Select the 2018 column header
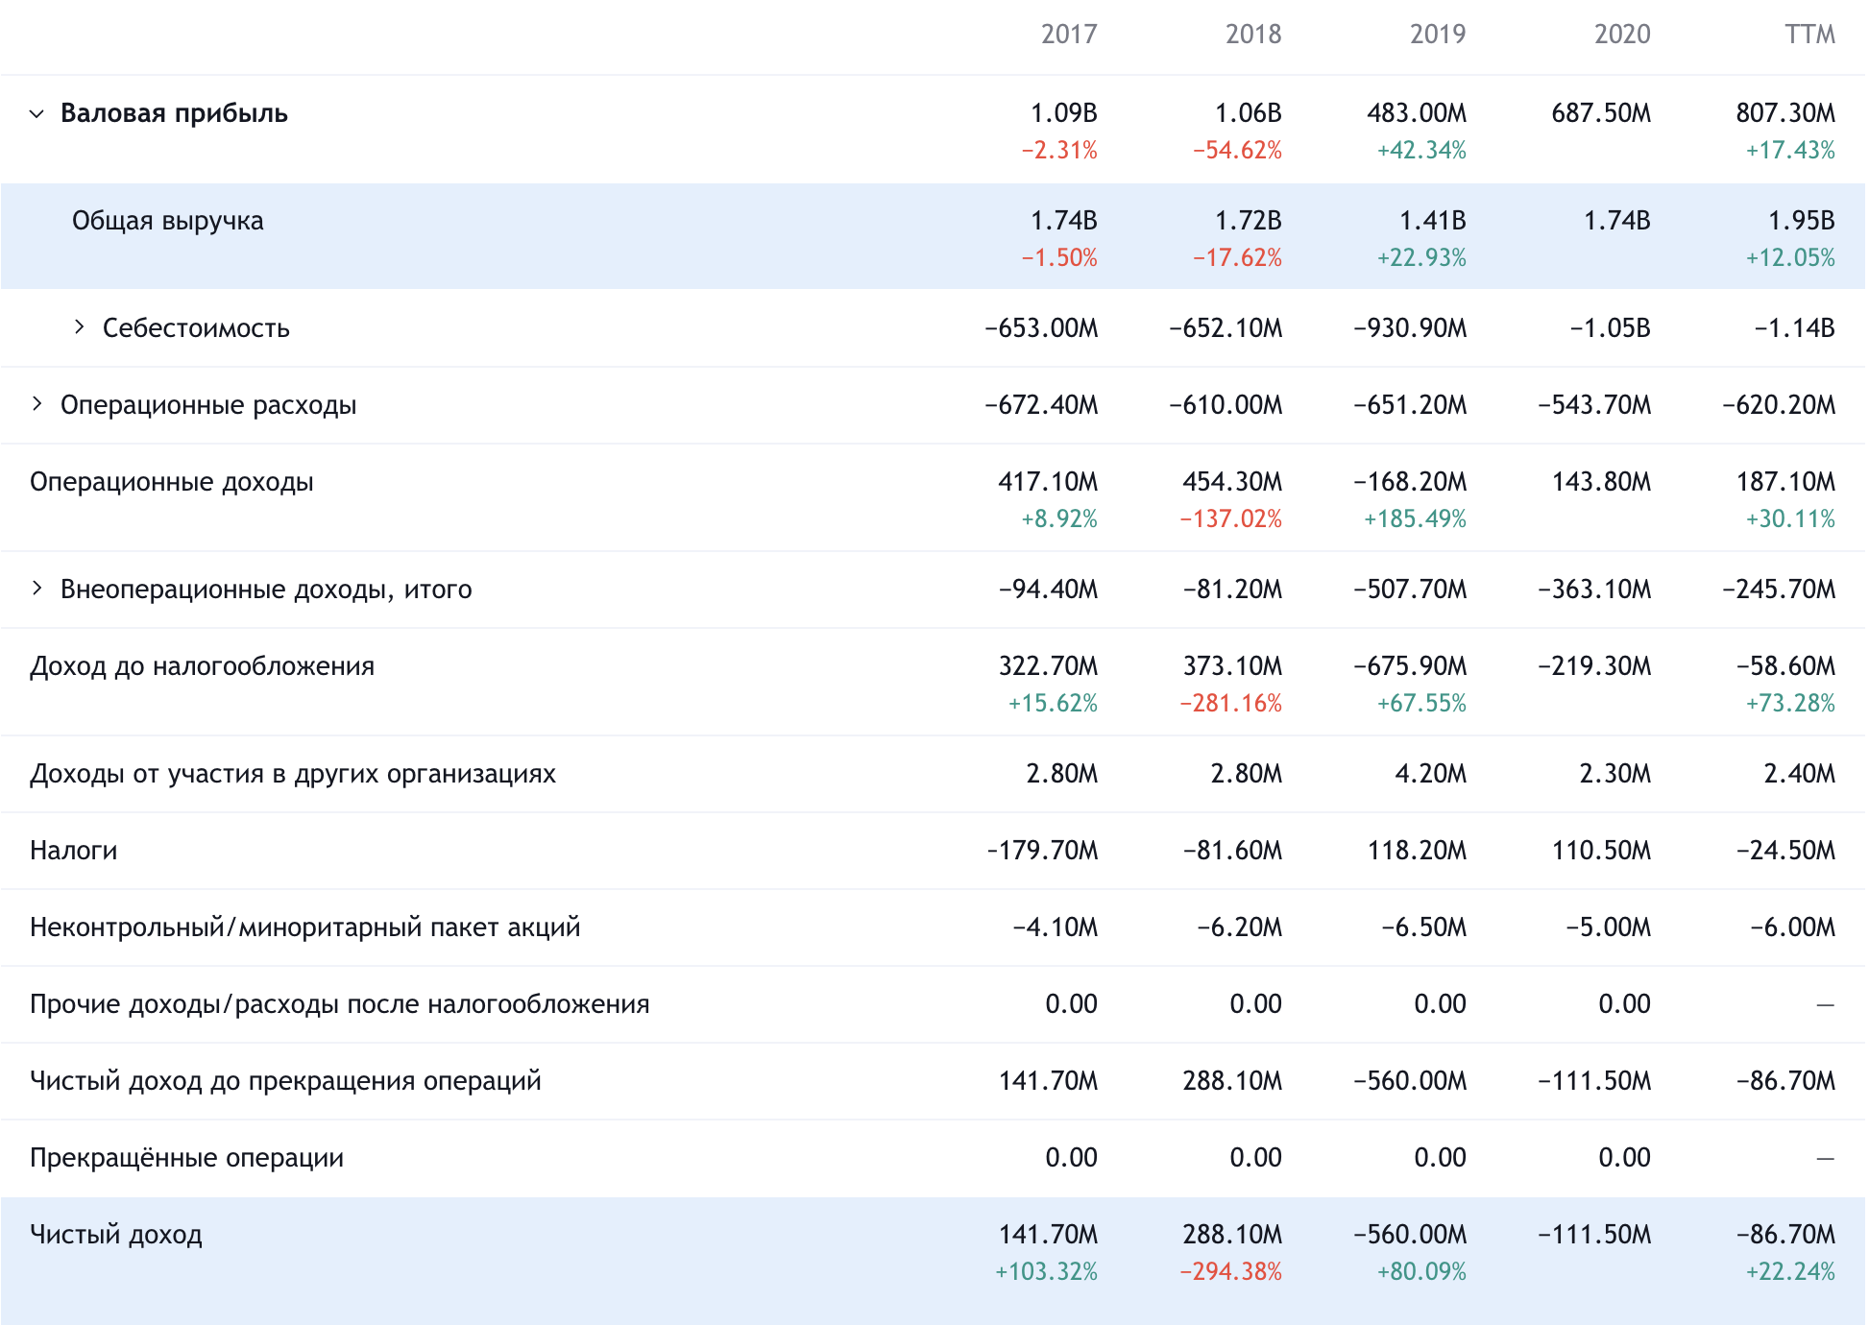This screenshot has height=1325, width=1869. pyautogui.click(x=1253, y=35)
